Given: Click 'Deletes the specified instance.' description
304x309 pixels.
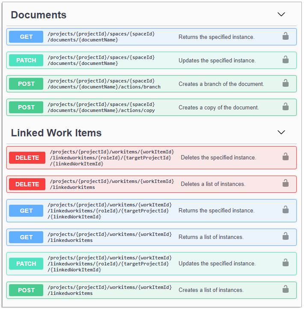Looking at the screenshot, I should (x=218, y=157).
